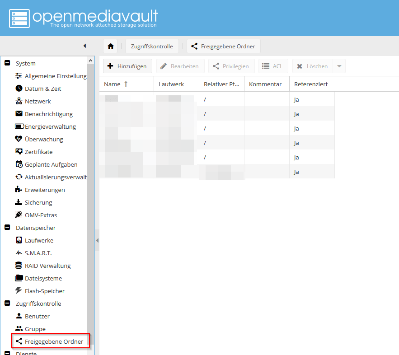Click the Zugriffskontrolle breadcrumb item
This screenshot has height=355, width=399.
152,46
